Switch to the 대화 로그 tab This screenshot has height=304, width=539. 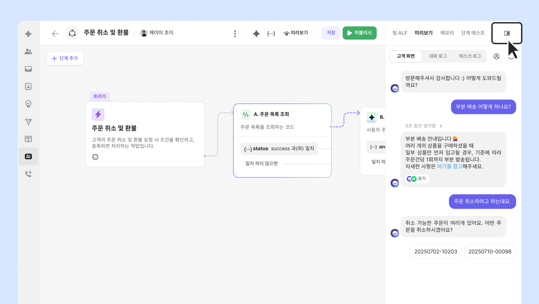[x=438, y=56]
